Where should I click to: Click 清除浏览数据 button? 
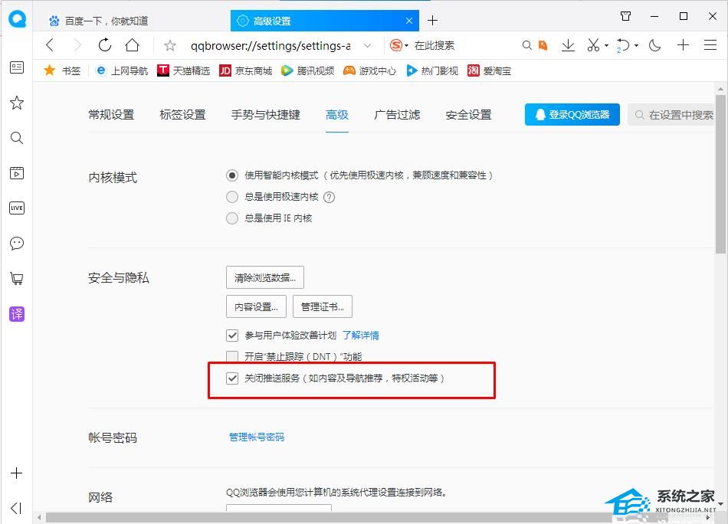265,277
